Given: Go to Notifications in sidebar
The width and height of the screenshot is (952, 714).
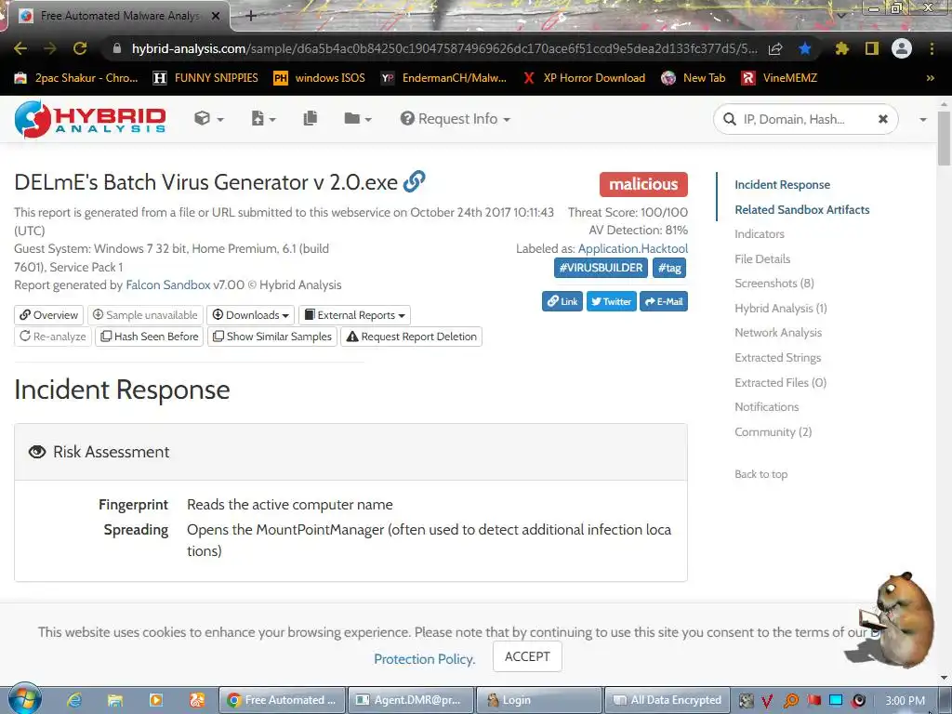Looking at the screenshot, I should pos(766,407).
